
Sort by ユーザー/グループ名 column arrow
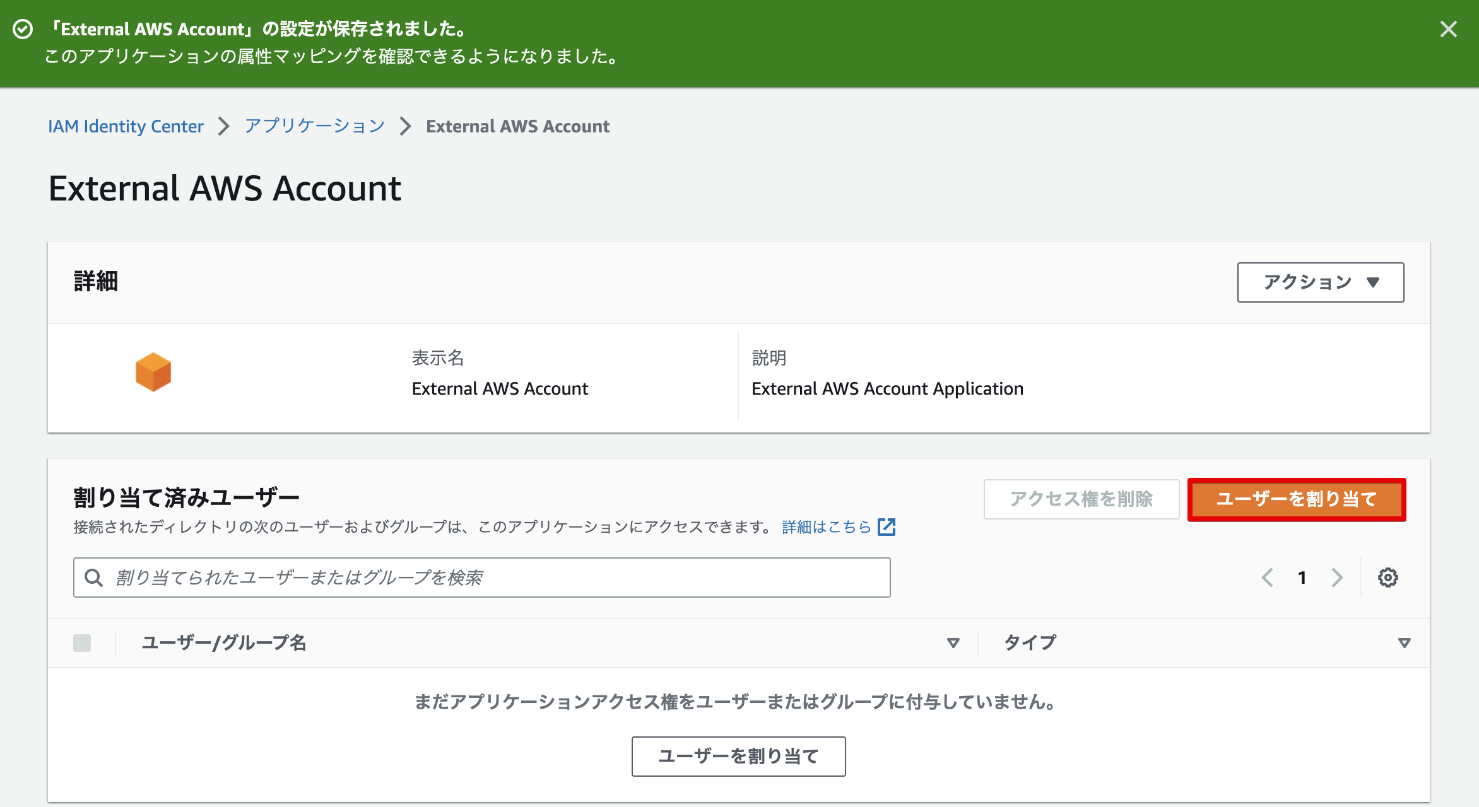click(x=953, y=643)
